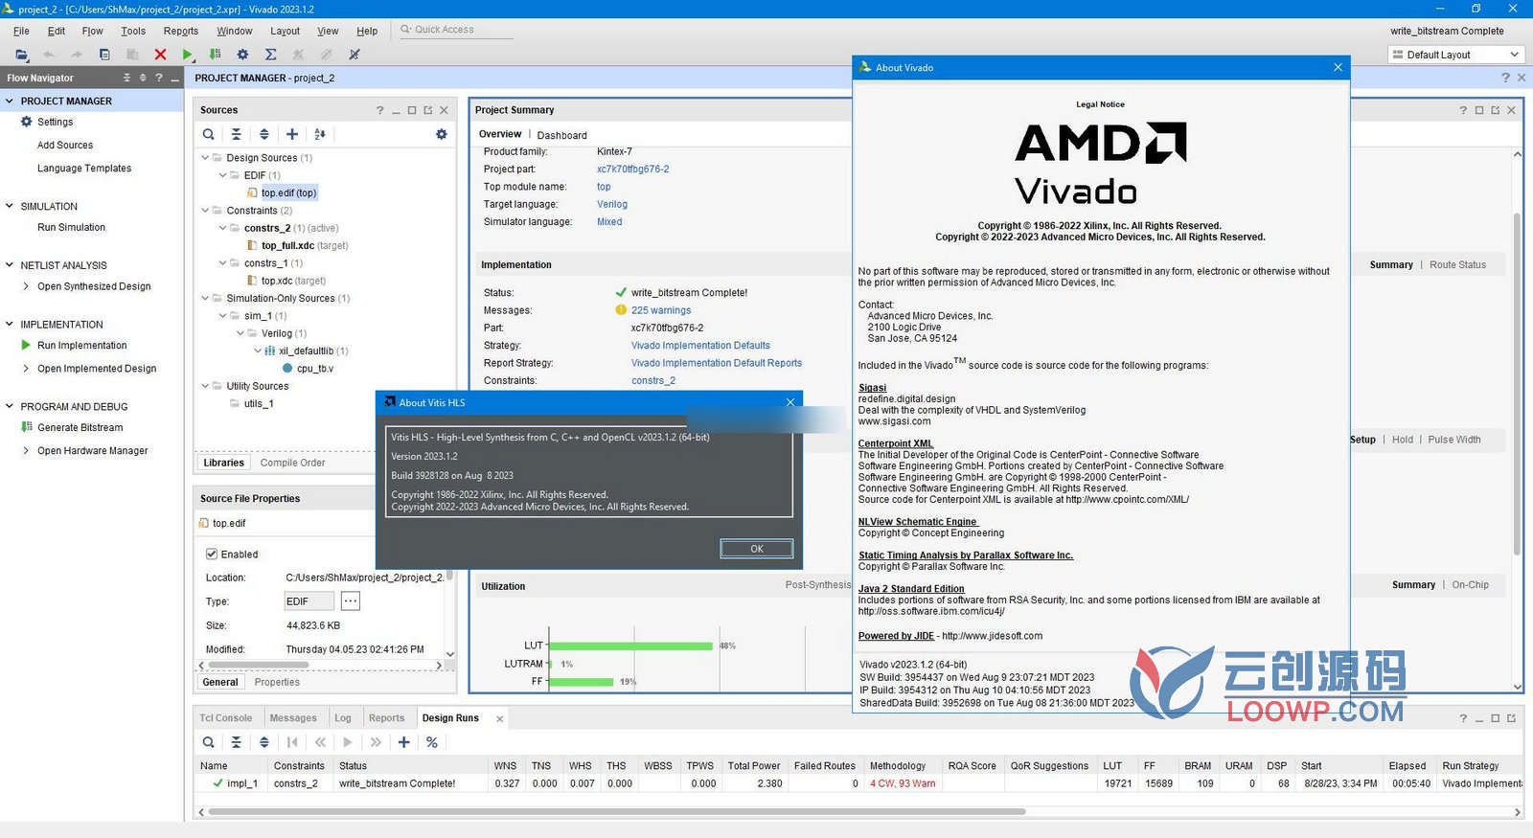The height and width of the screenshot is (838, 1533).
Task: Collapse all in the Sources panel toolbar
Action: point(237,134)
